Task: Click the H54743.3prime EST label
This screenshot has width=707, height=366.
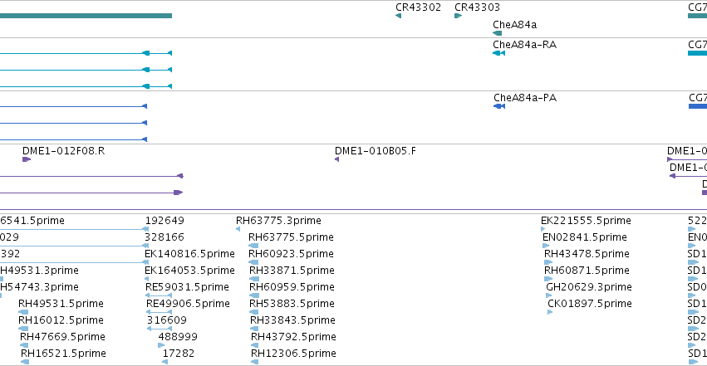Action: [39, 287]
